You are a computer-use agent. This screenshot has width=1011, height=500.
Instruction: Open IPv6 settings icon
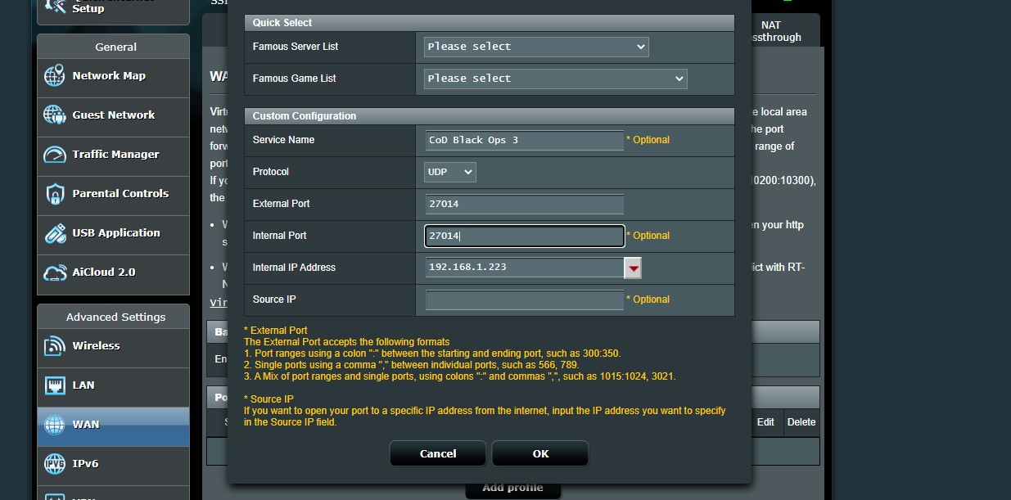pyautogui.click(x=55, y=464)
